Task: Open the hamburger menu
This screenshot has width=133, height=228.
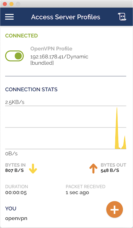Action: pyautogui.click(x=9, y=17)
